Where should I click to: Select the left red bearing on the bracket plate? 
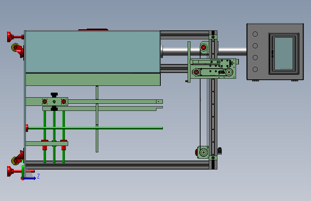tap(45, 102)
